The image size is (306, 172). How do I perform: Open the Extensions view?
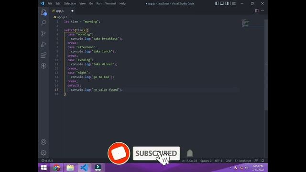pyautogui.click(x=44, y=55)
